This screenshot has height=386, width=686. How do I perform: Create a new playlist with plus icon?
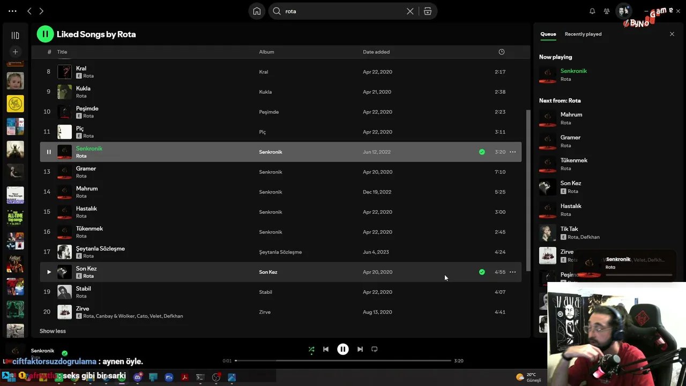[x=15, y=52]
